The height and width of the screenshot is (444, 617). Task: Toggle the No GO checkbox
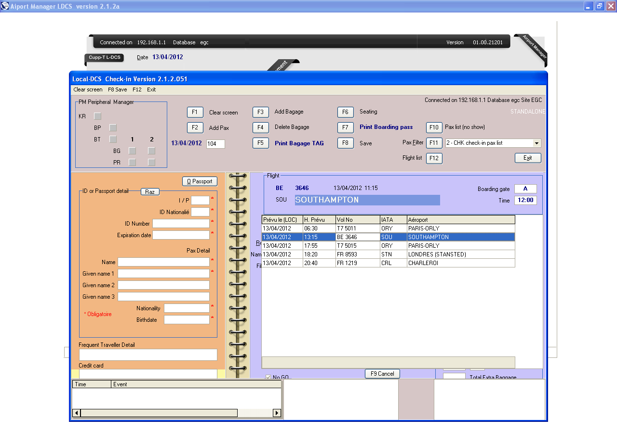(x=268, y=377)
